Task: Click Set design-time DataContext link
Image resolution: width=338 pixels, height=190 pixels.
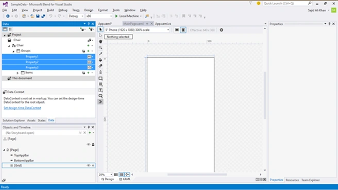Action: point(23,108)
